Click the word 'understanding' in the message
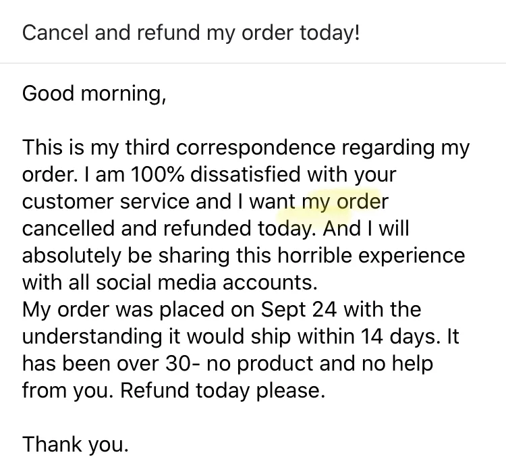The height and width of the screenshot is (457, 506). [x=92, y=337]
